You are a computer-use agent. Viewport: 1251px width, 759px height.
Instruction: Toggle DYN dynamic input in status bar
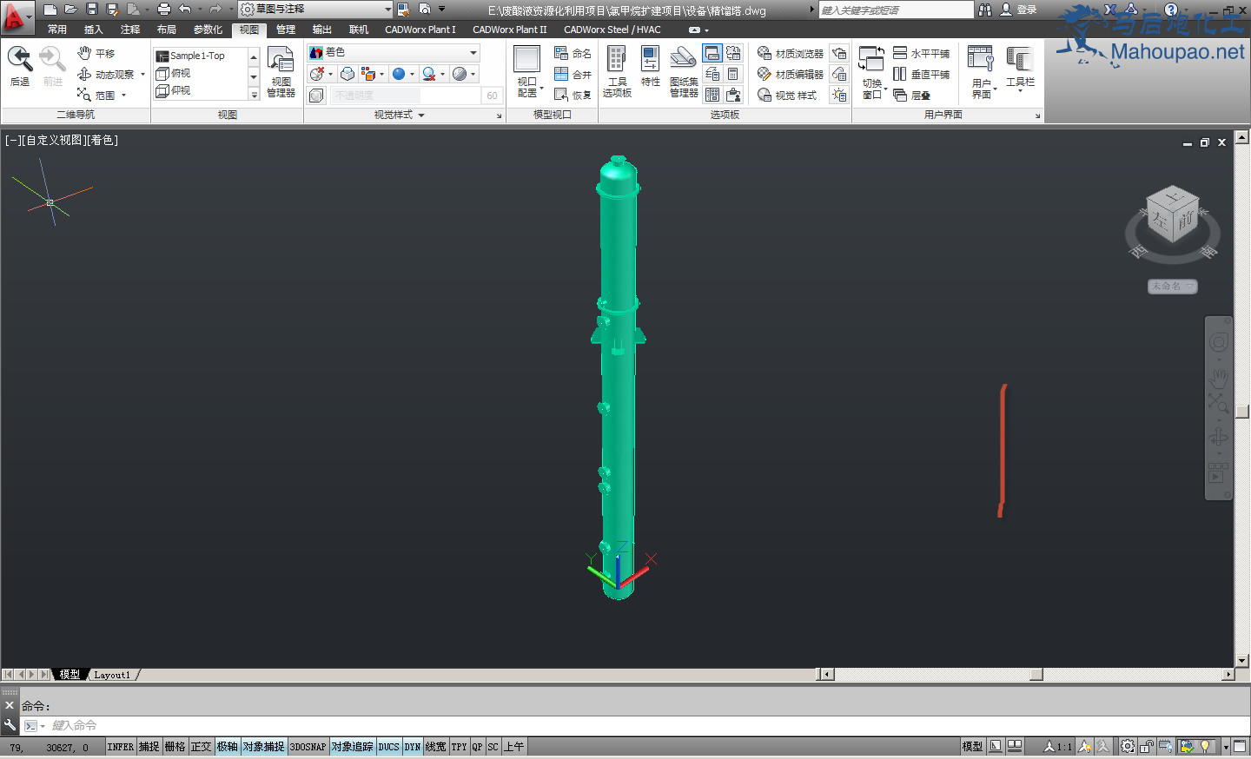click(412, 747)
